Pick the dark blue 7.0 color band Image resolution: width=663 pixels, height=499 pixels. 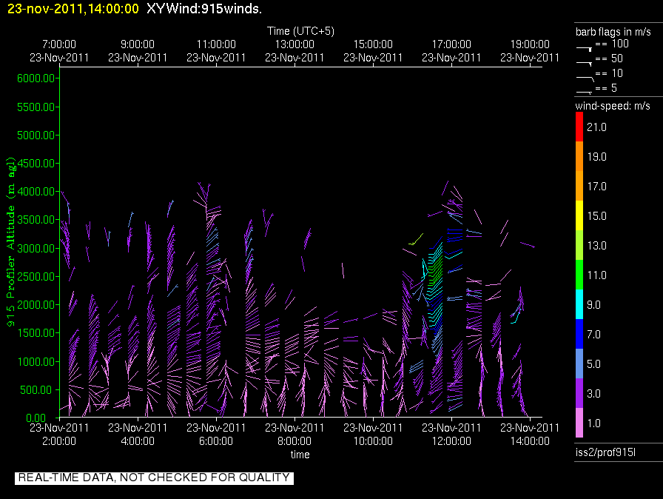[x=579, y=334]
